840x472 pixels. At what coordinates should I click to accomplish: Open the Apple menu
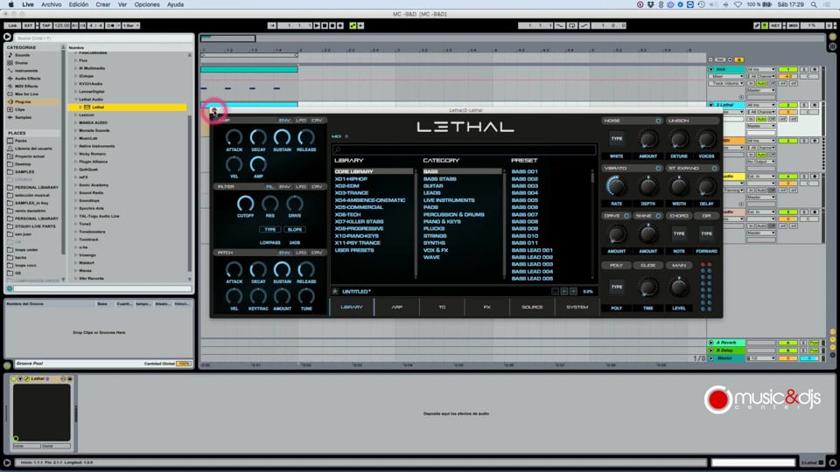[10, 4]
